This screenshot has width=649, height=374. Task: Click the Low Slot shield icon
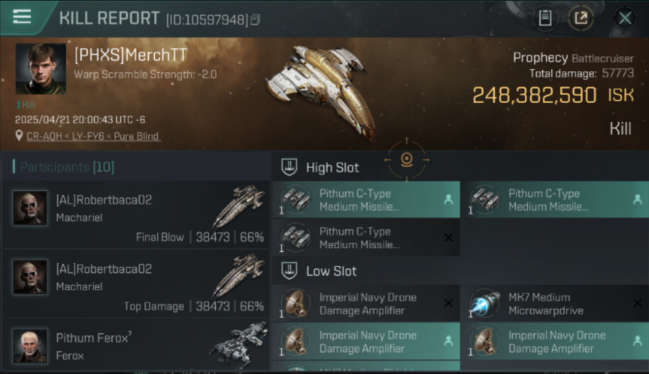(289, 271)
